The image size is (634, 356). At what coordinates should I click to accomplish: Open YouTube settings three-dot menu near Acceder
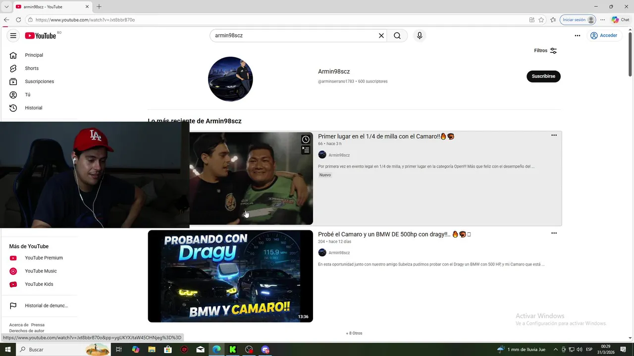(578, 36)
